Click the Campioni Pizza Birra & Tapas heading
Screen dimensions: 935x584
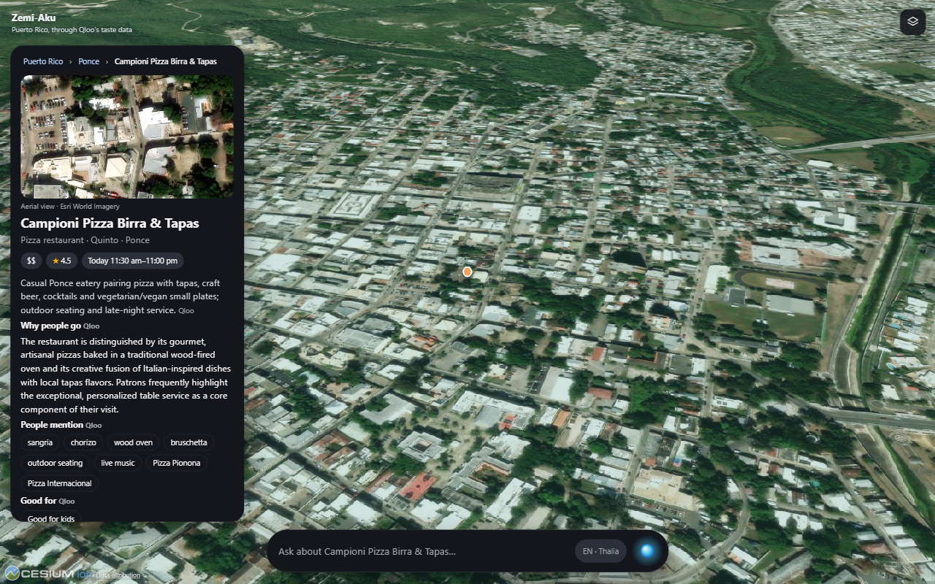point(110,223)
